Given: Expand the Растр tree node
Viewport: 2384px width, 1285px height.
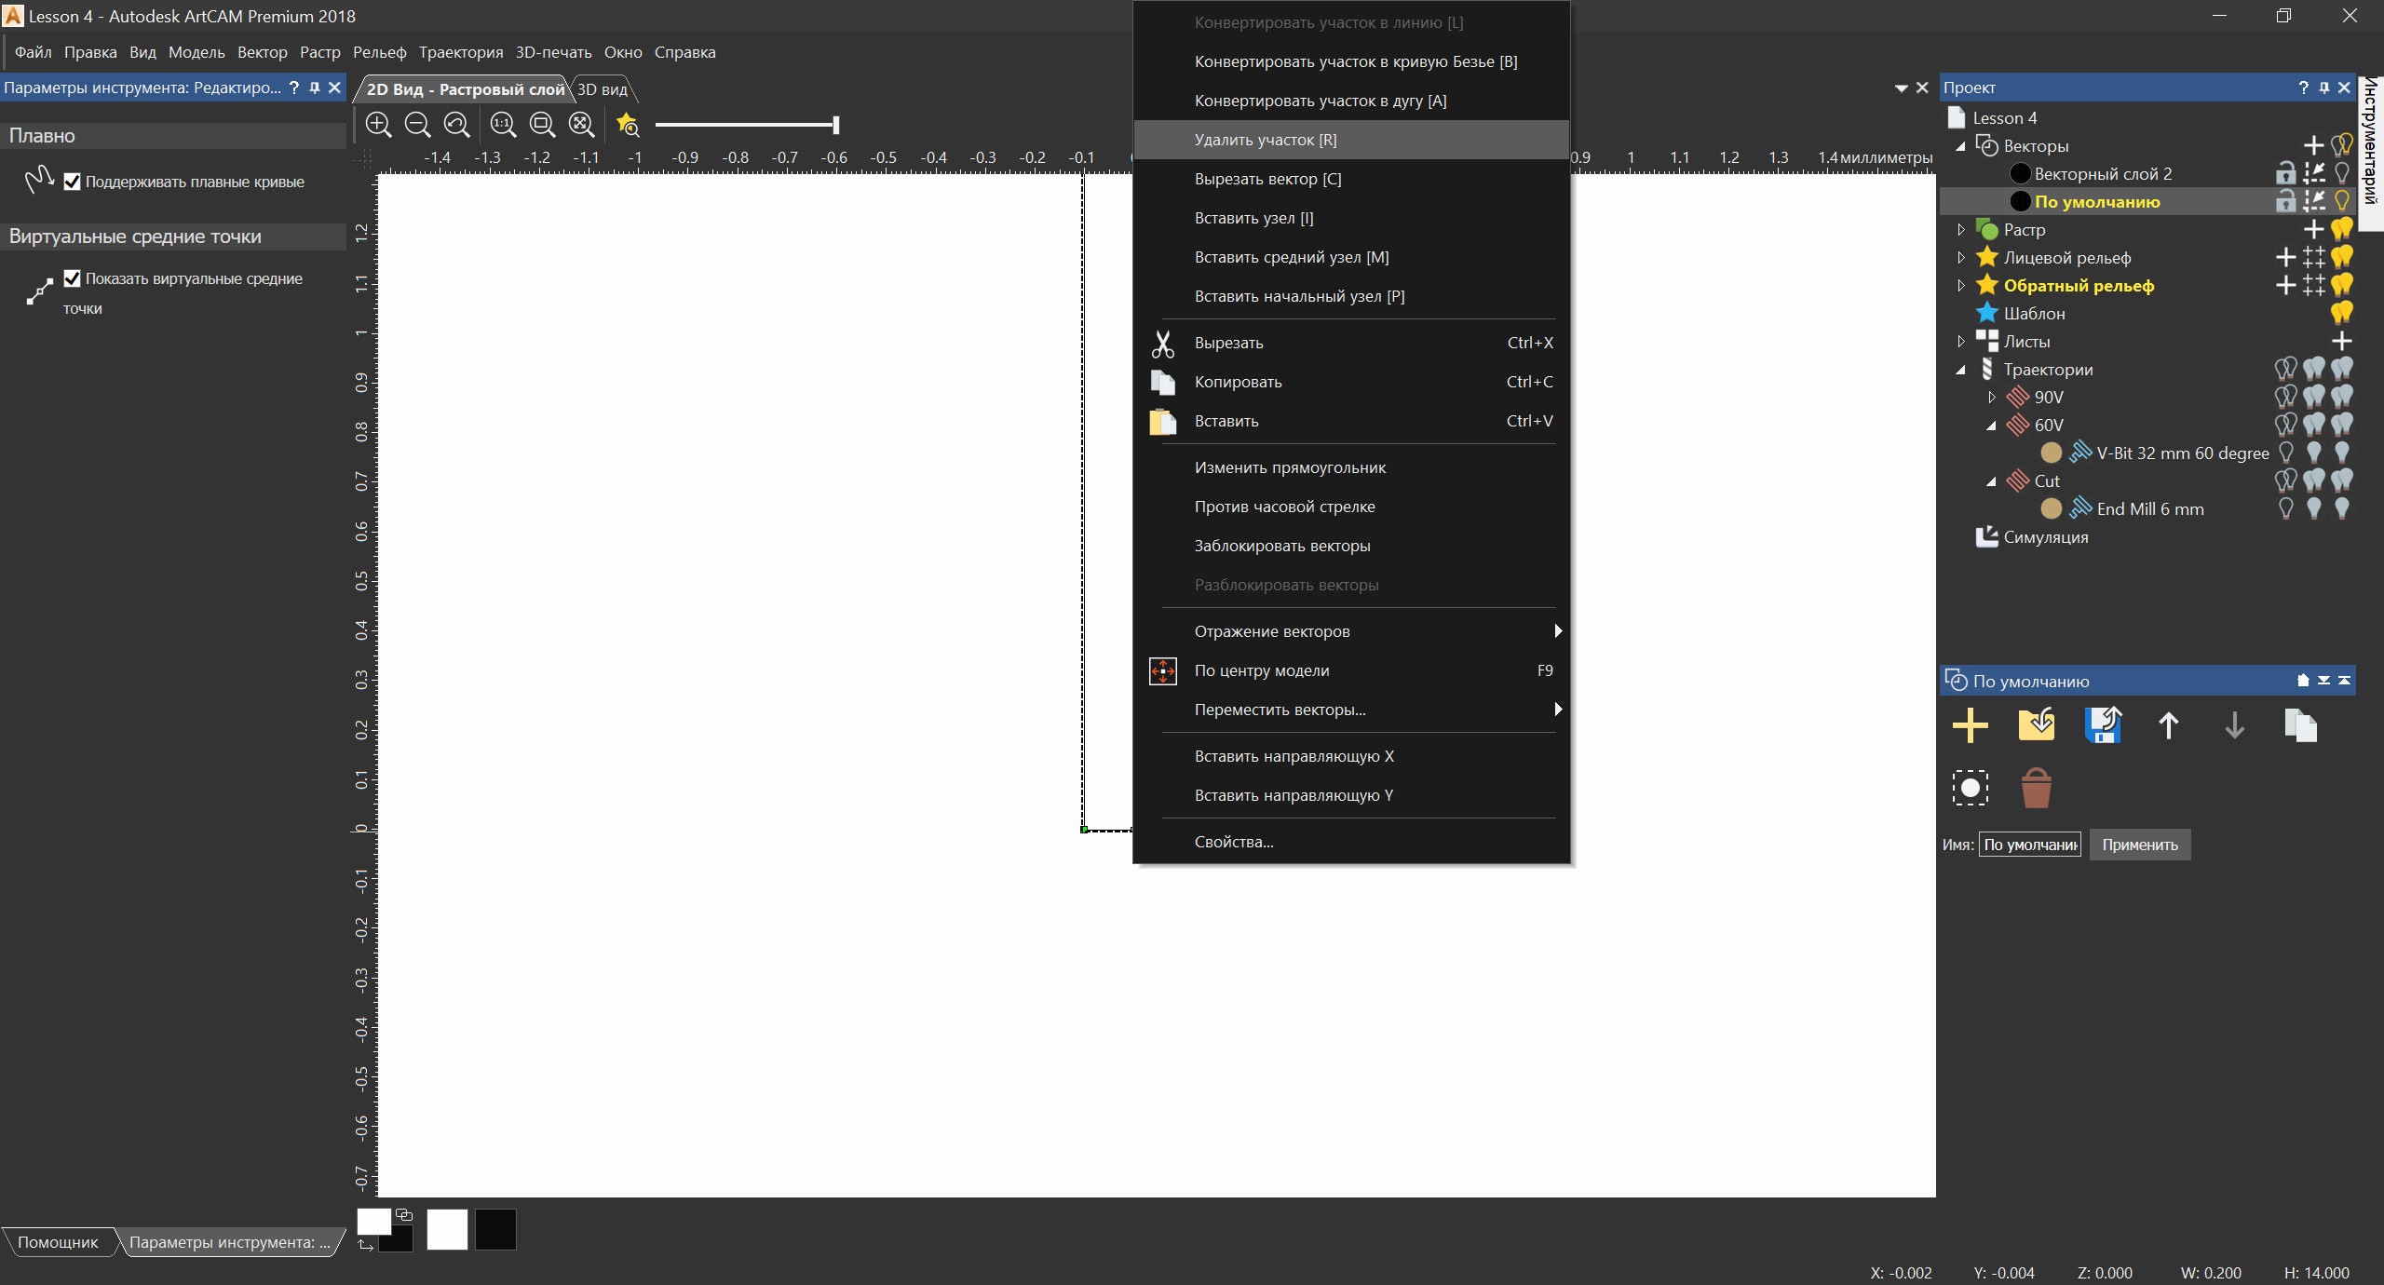Looking at the screenshot, I should (x=1960, y=229).
